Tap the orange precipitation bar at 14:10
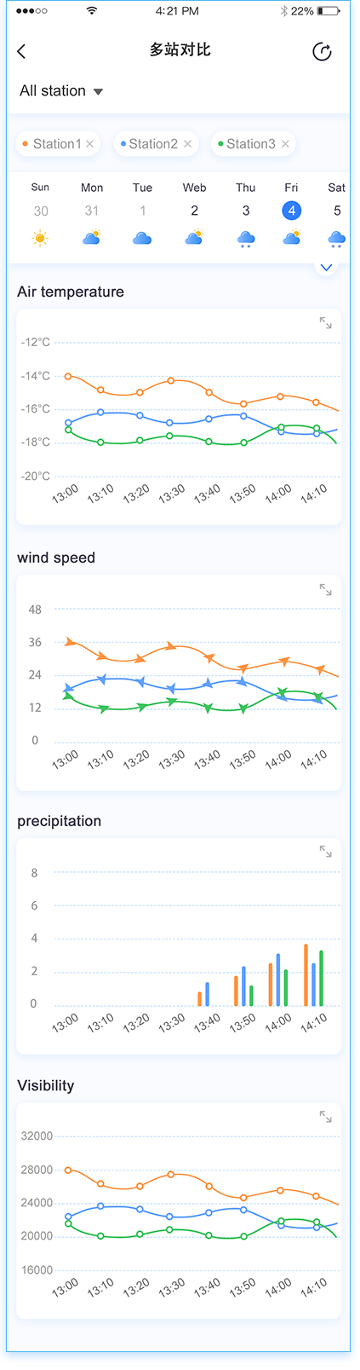The height and width of the screenshot is (1370, 360). coord(306,975)
